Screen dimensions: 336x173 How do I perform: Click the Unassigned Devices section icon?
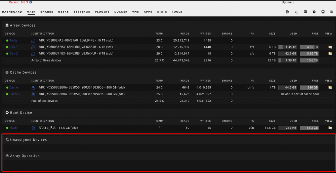pyautogui.click(x=7, y=140)
